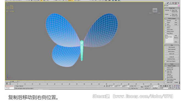Collapse the Display Color rollout
This screenshot has height=101, width=181.
(x=172, y=8)
